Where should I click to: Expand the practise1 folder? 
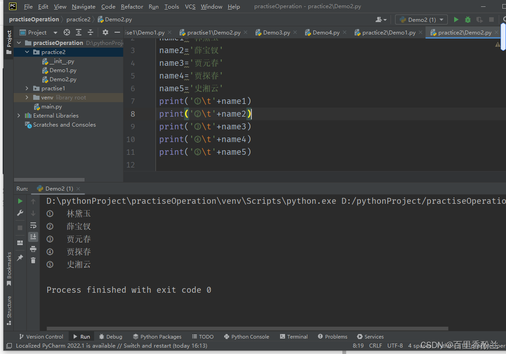tap(27, 88)
